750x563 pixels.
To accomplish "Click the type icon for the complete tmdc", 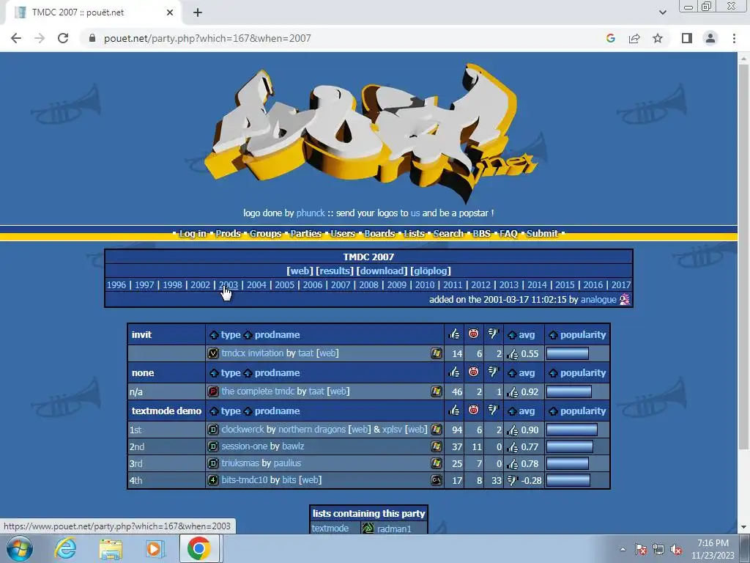I will (x=213, y=391).
